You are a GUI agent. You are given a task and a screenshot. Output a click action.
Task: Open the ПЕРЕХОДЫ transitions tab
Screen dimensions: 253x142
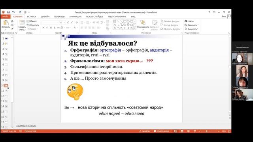click(x=59, y=17)
